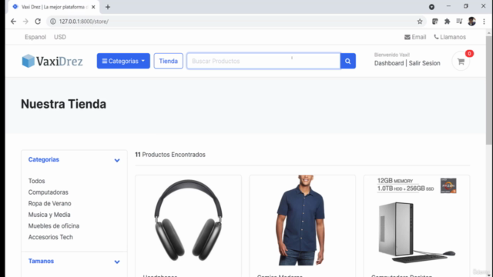Go back using the browser back arrow
The height and width of the screenshot is (277, 493).
13,22
